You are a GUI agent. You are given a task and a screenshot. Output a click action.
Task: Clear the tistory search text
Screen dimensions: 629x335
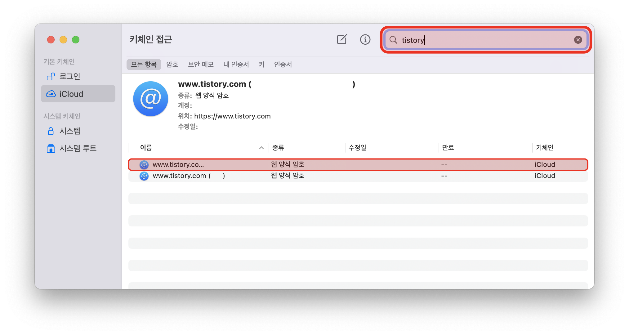click(x=578, y=40)
